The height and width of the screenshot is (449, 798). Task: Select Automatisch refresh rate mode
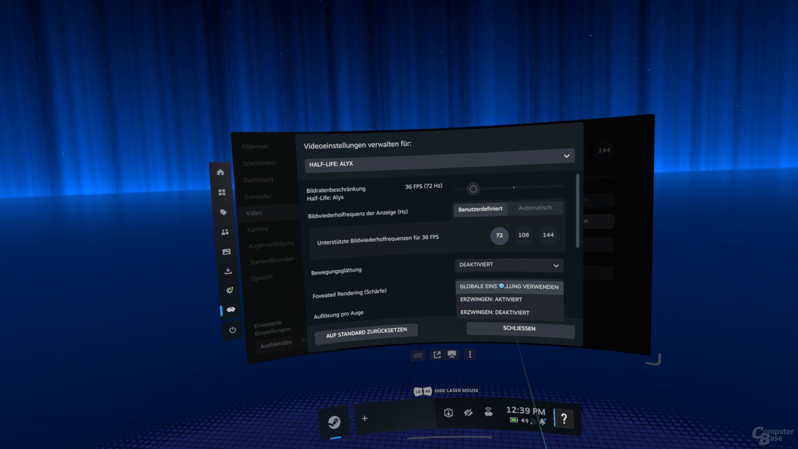pyautogui.click(x=535, y=208)
